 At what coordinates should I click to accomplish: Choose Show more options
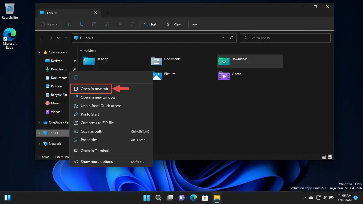111,161
